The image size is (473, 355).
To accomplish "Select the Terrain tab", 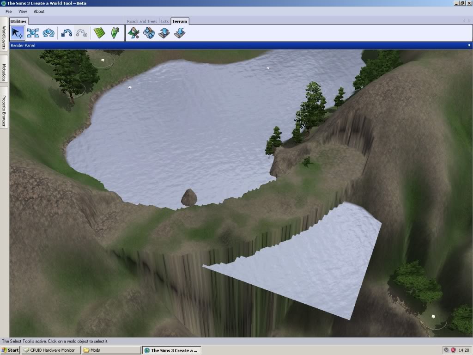I will coord(180,21).
